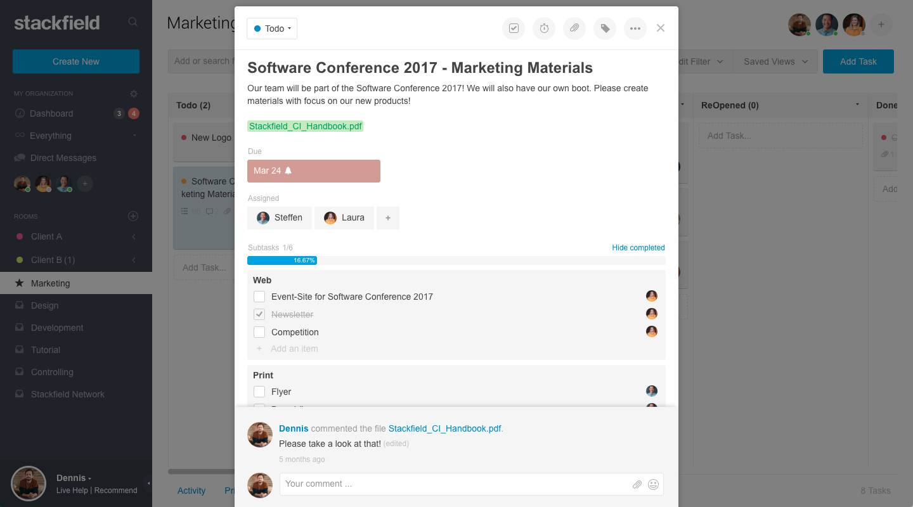Click Dennis's profile picture at sidebar bottom
913x507 pixels.
(x=29, y=484)
